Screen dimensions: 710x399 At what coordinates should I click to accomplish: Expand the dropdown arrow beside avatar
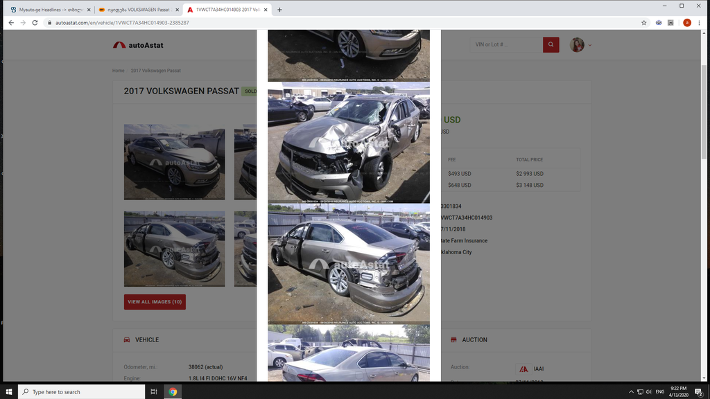point(589,45)
